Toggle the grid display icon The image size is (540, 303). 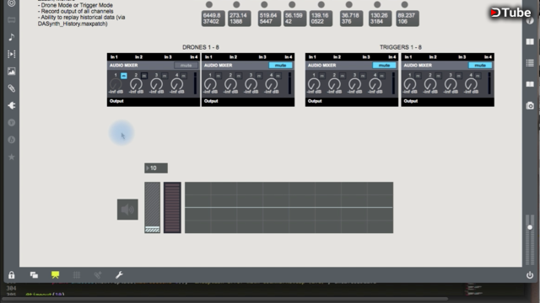[x=77, y=275]
